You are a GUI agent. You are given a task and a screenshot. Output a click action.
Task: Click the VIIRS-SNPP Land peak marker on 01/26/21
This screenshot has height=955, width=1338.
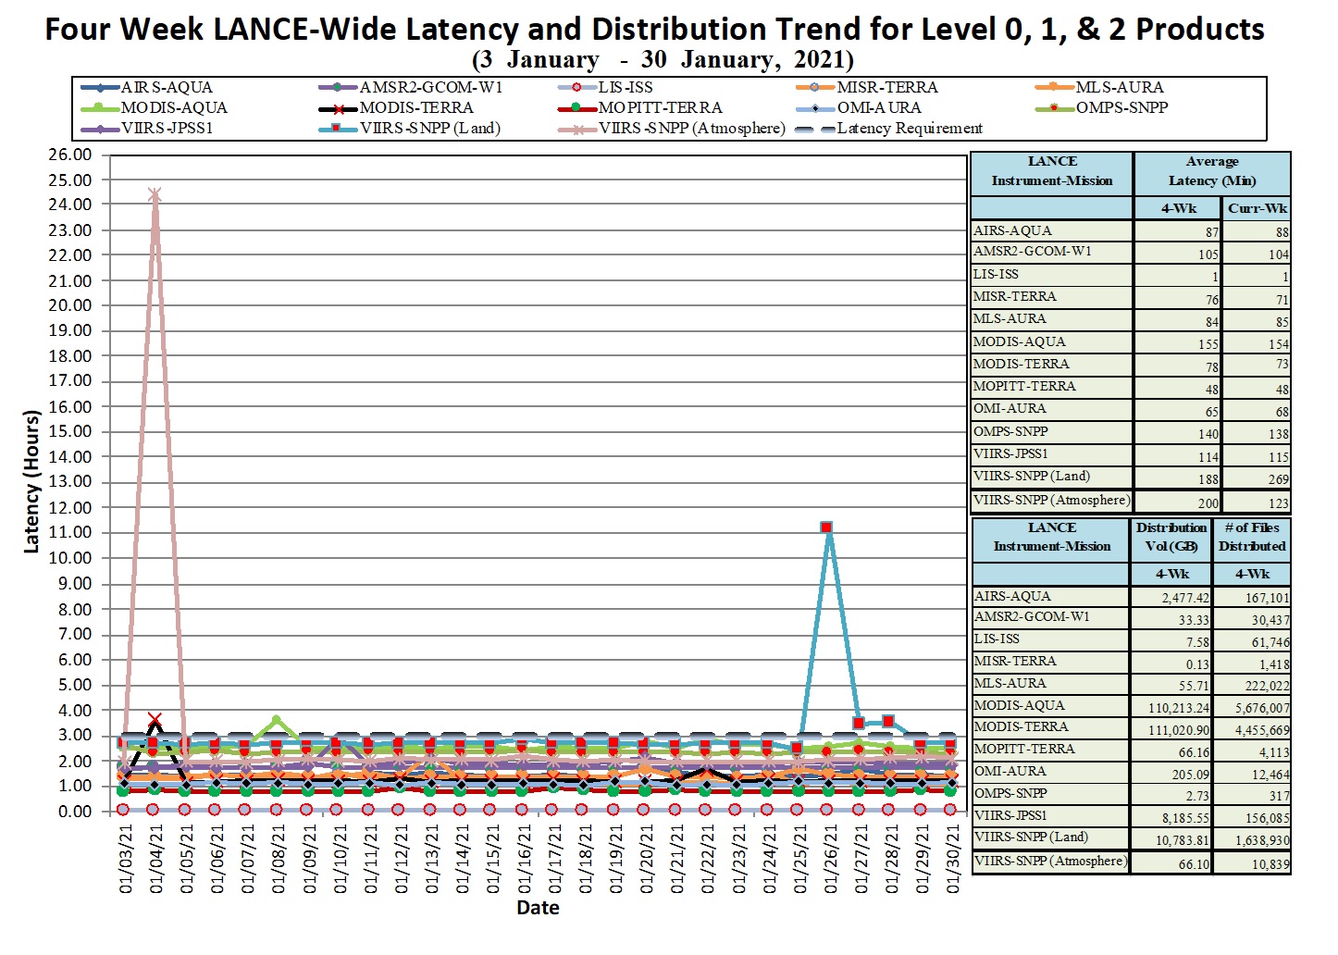tap(826, 527)
